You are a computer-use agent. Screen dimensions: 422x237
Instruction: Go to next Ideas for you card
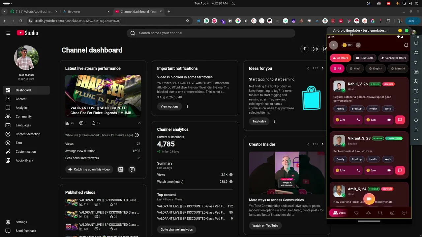click(x=322, y=68)
